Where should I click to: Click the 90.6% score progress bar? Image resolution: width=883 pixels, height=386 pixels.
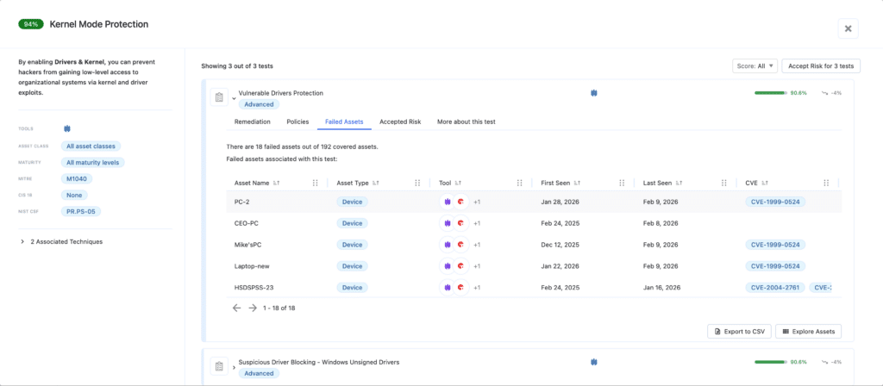coord(770,92)
